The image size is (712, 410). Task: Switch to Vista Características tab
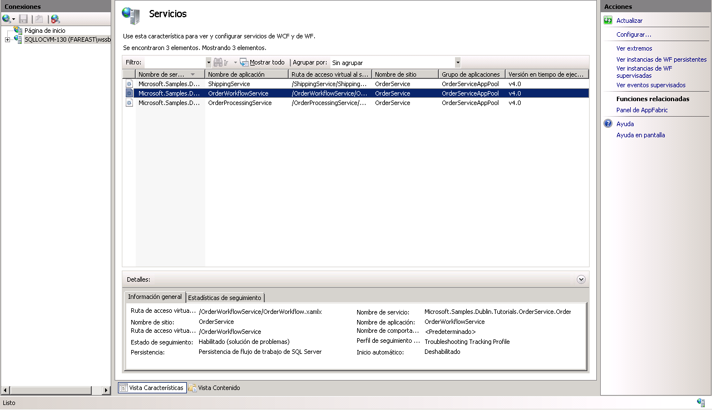pyautogui.click(x=152, y=388)
